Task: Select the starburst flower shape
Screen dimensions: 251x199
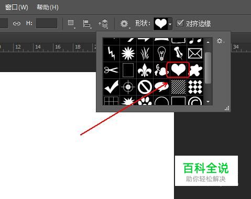Action: pyautogui.click(x=128, y=53)
